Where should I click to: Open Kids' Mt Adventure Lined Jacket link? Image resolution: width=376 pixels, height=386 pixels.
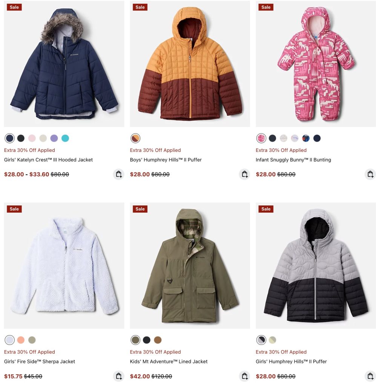[169, 361]
